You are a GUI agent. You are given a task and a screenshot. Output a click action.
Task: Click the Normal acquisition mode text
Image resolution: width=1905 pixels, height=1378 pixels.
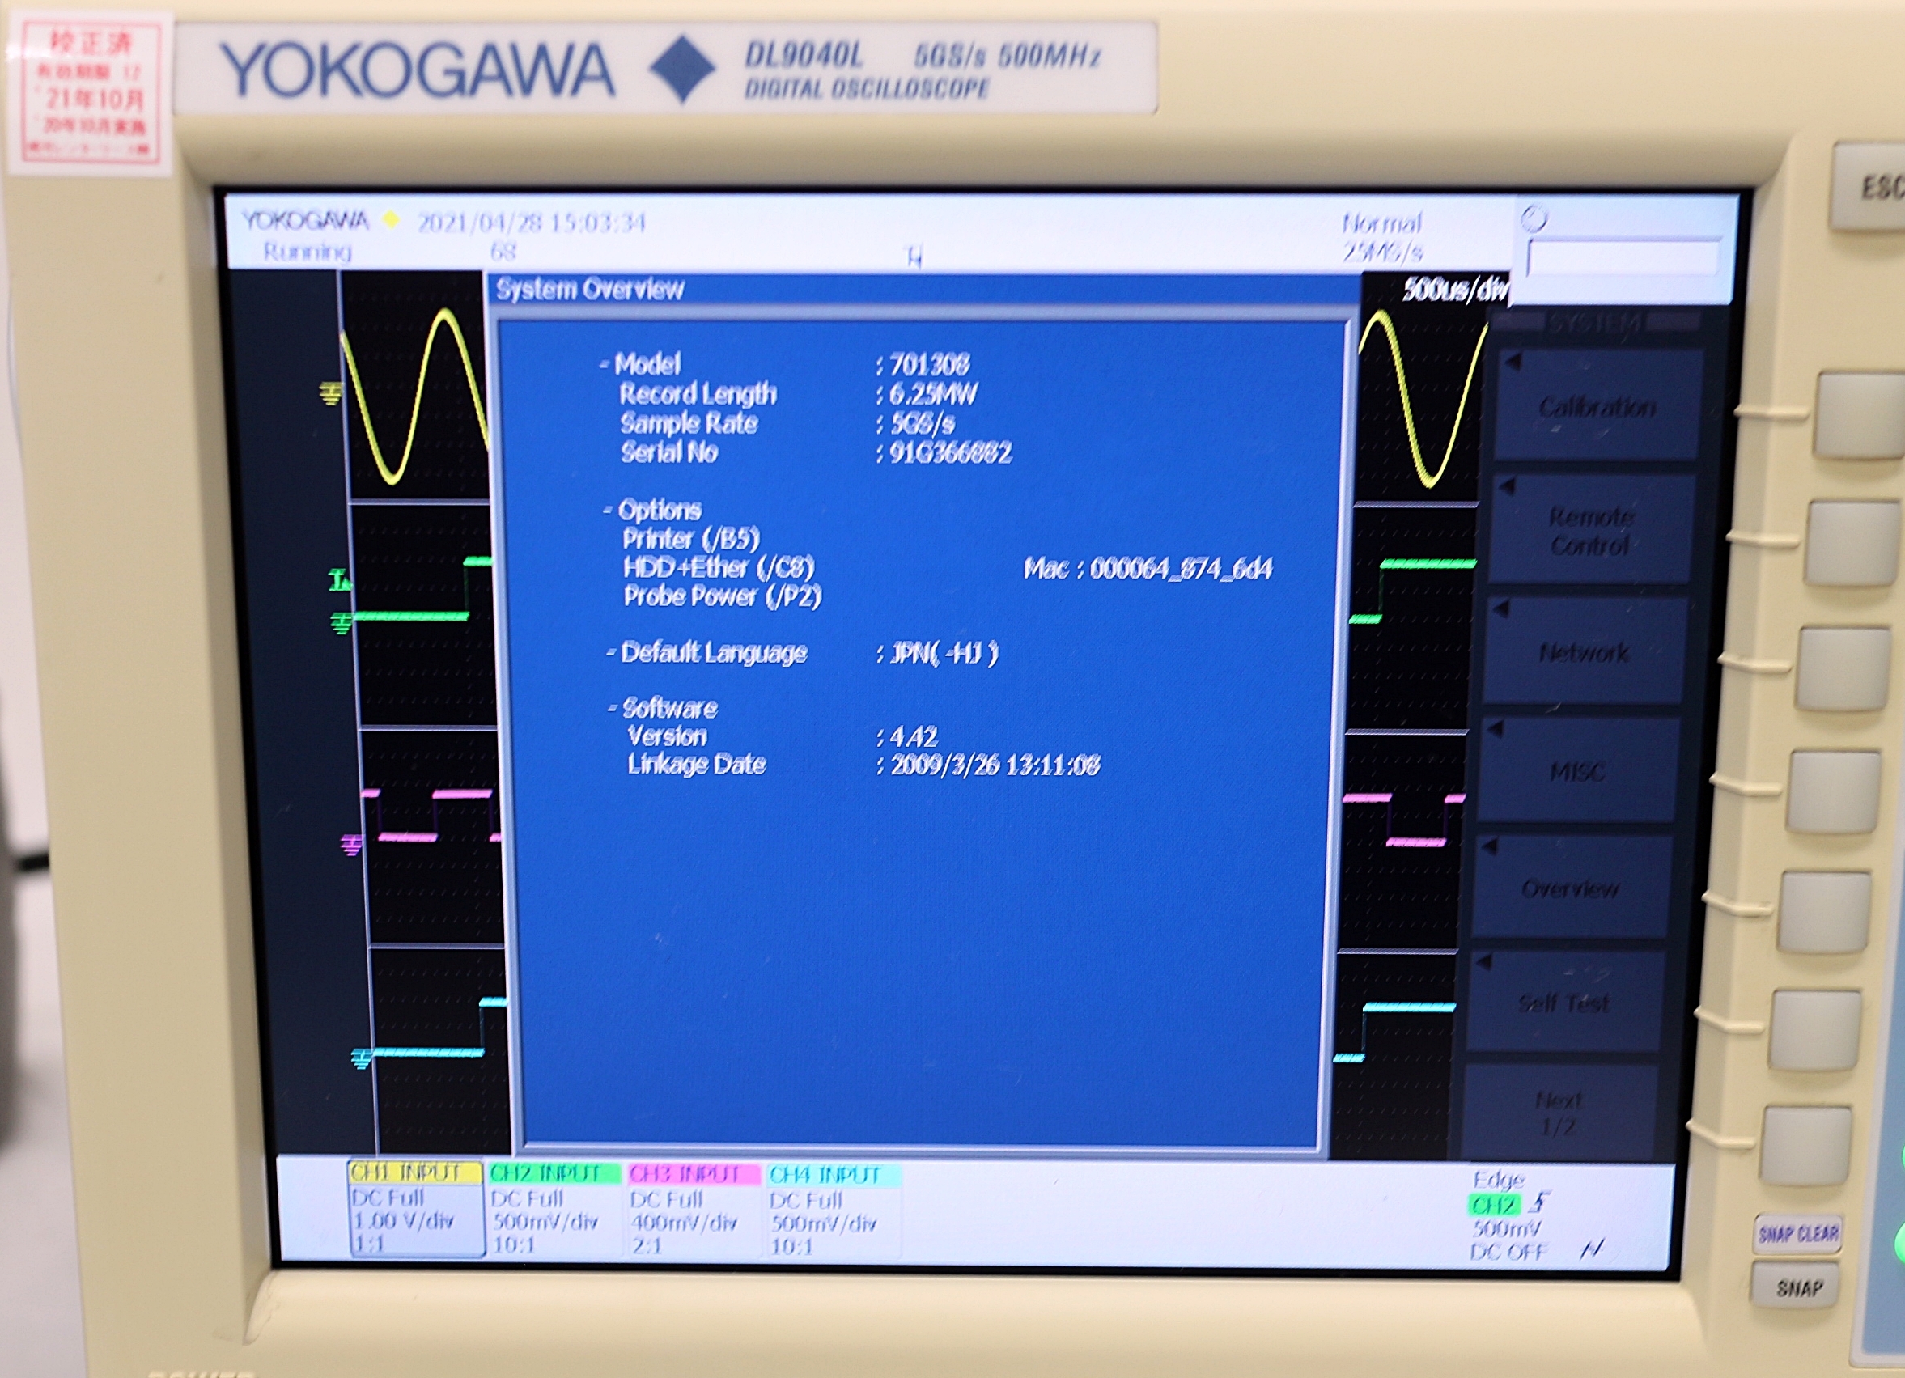[1381, 223]
